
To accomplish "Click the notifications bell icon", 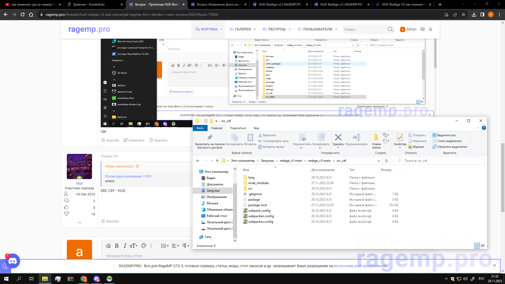I will (x=431, y=29).
